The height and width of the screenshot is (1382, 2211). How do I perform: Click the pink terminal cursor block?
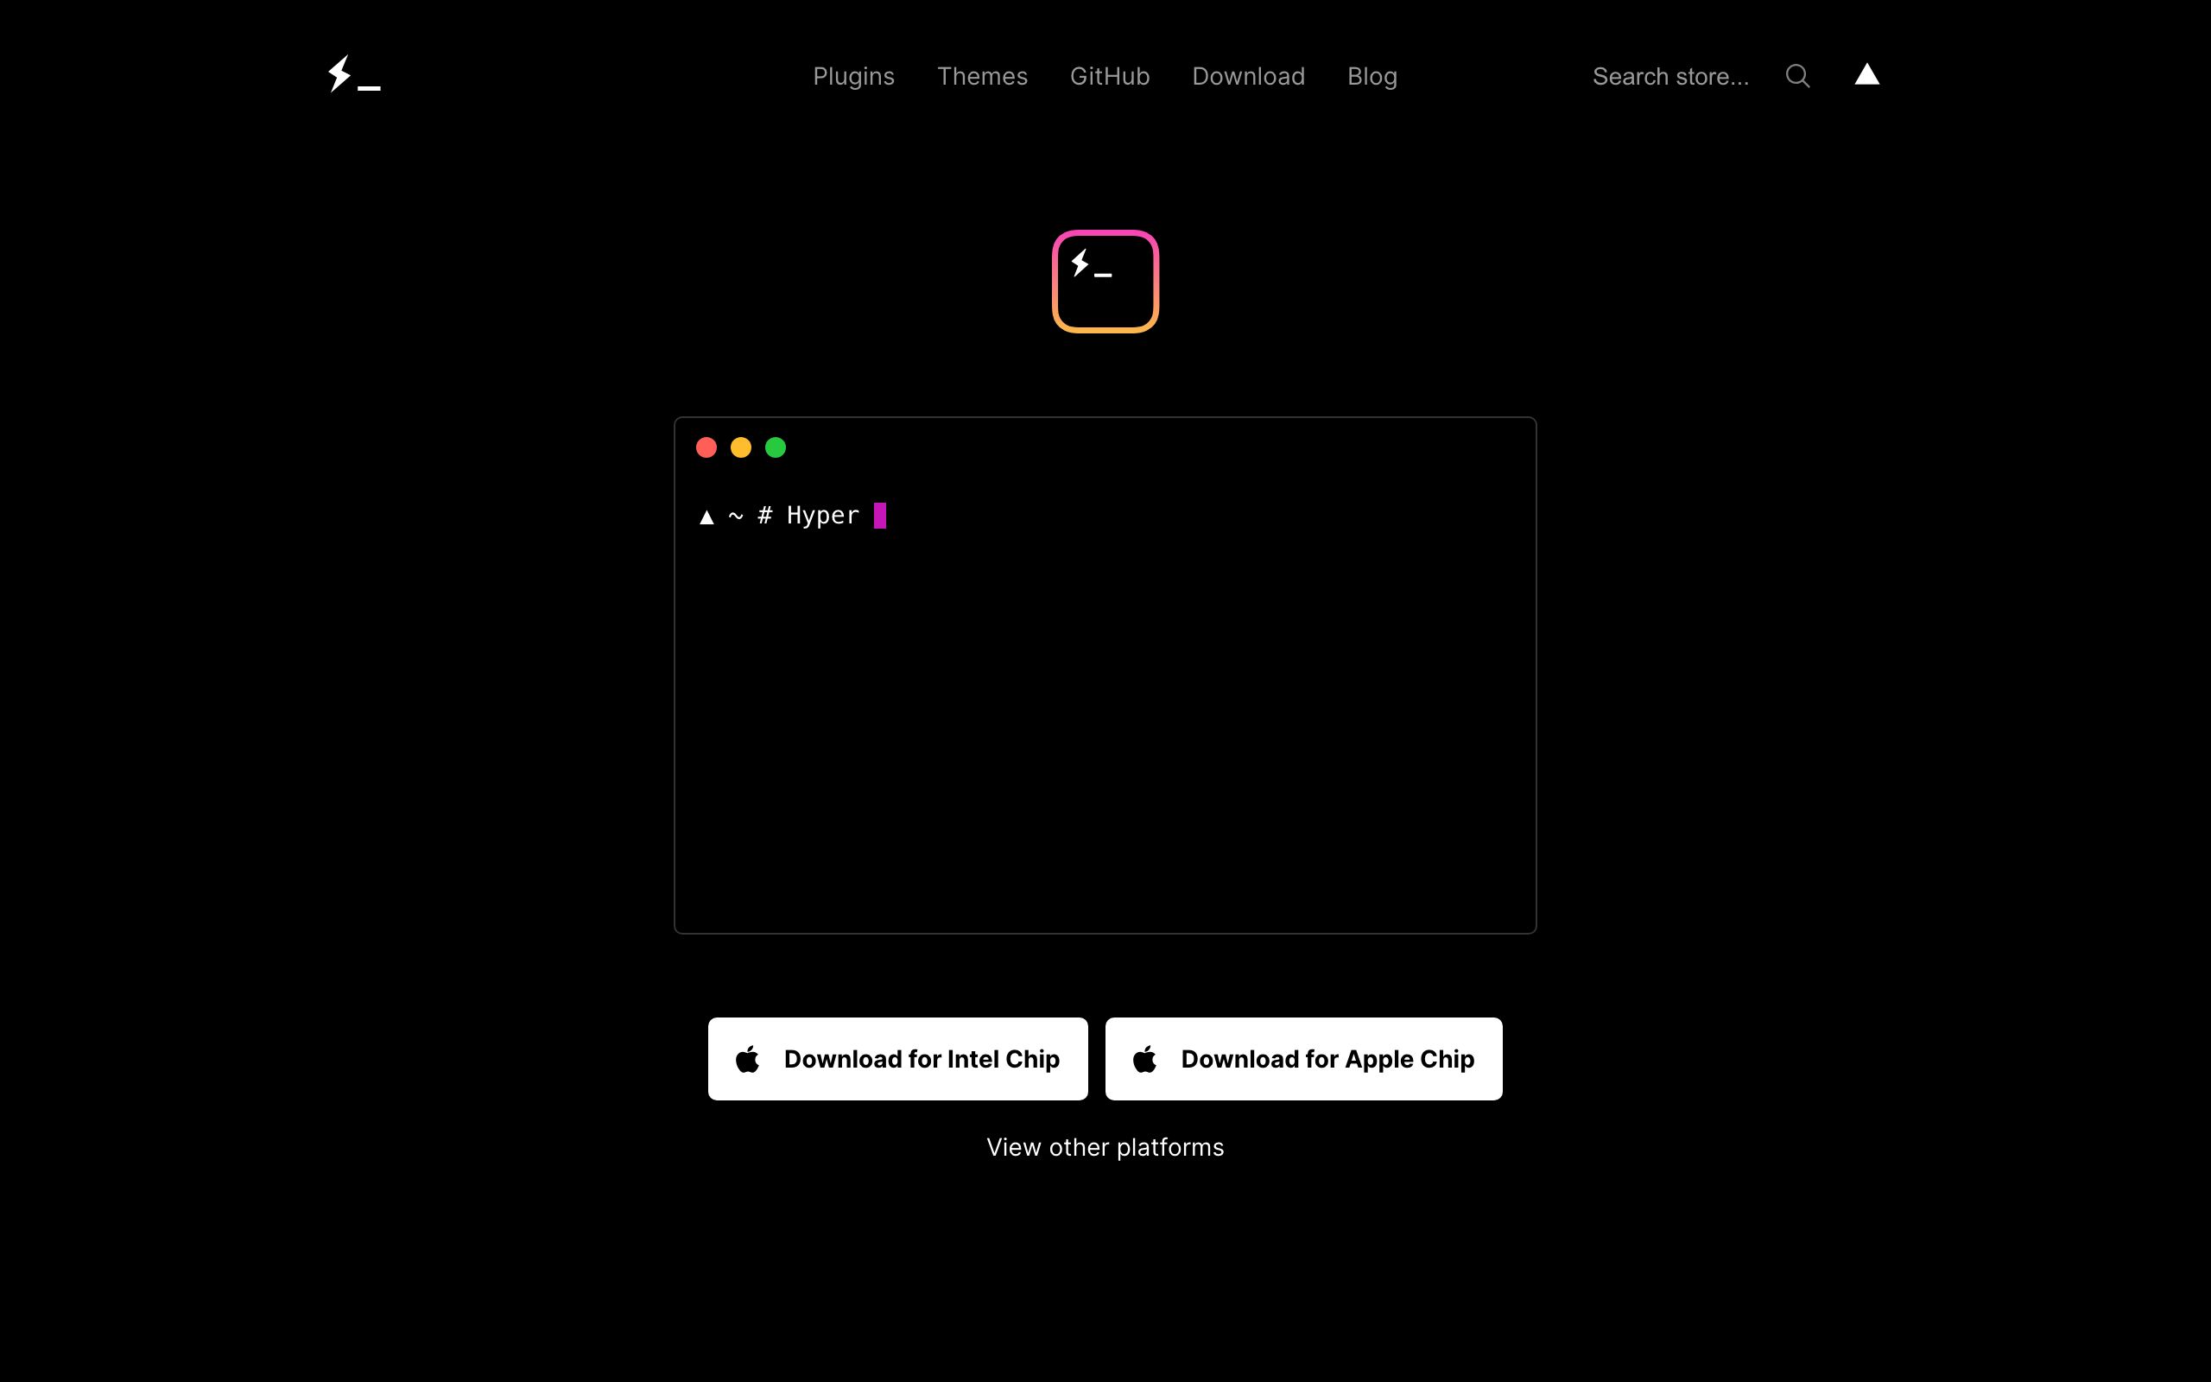click(880, 516)
